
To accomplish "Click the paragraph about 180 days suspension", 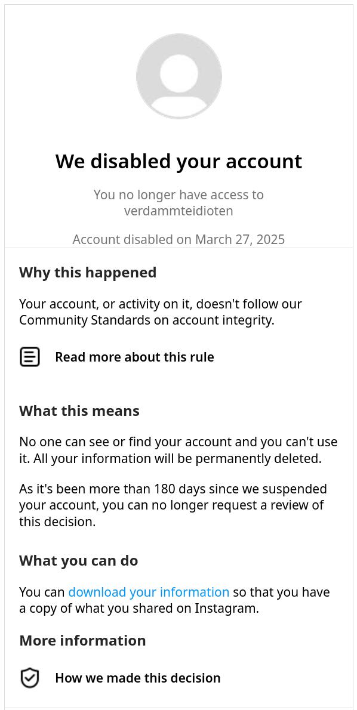I will click(173, 505).
